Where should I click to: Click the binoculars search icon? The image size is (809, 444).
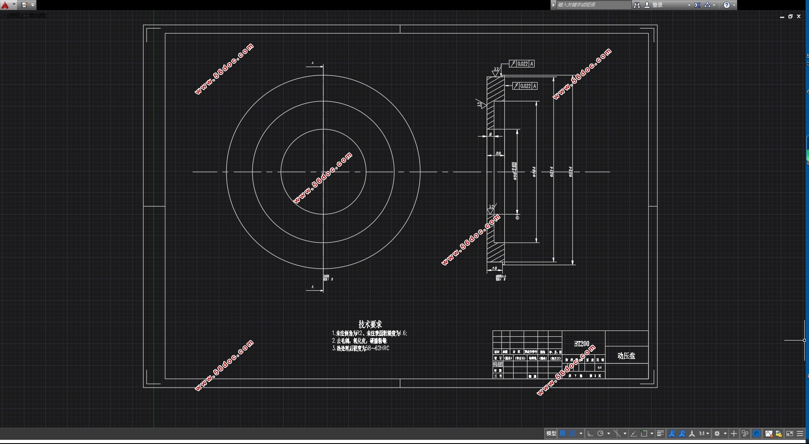637,5
